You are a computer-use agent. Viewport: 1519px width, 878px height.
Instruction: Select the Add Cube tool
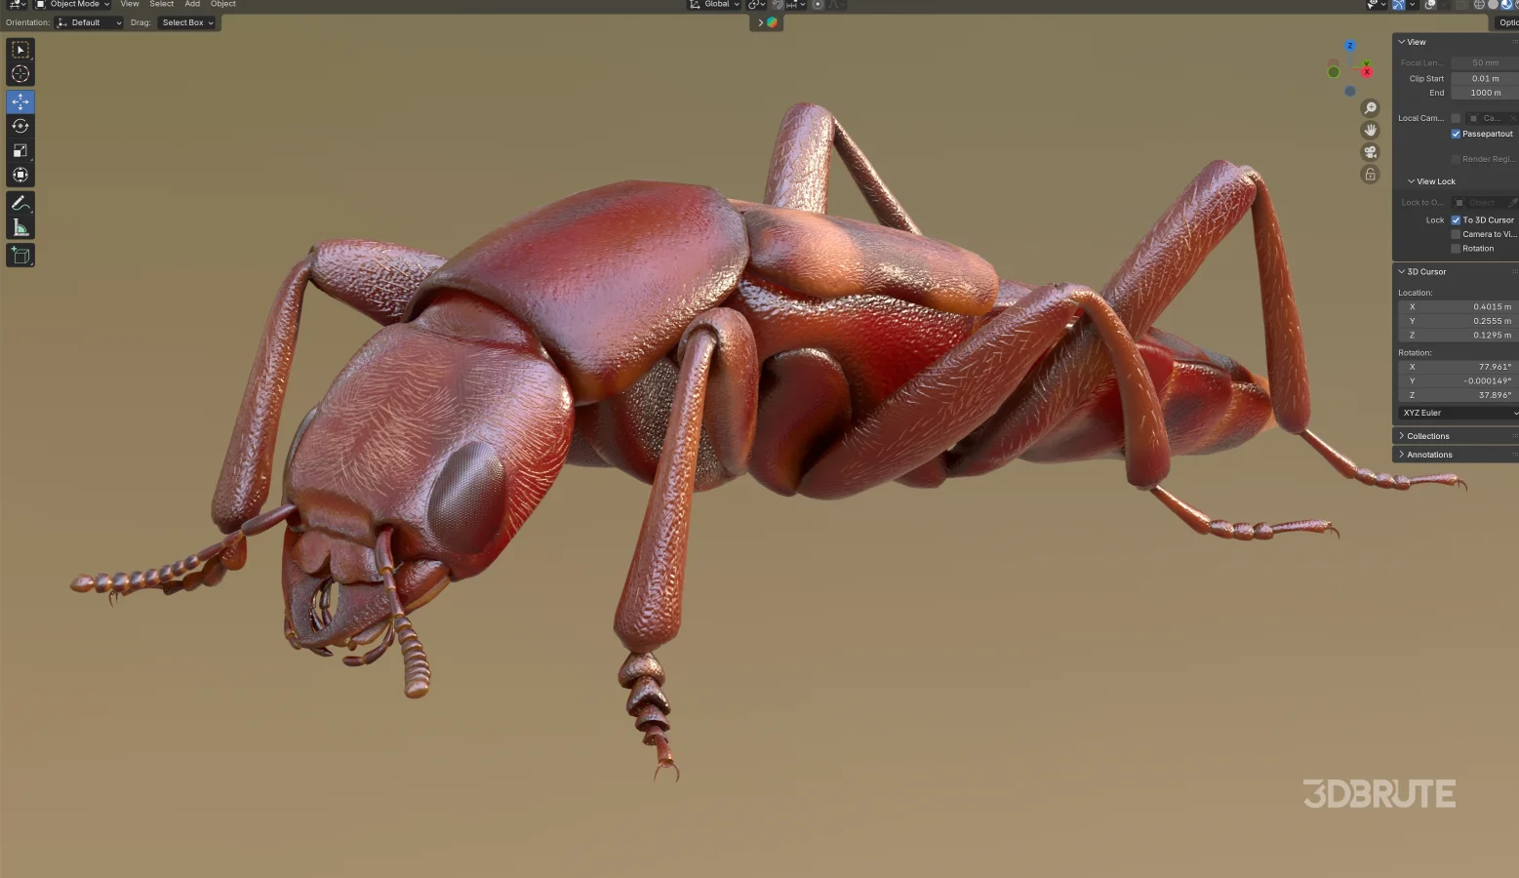point(20,256)
